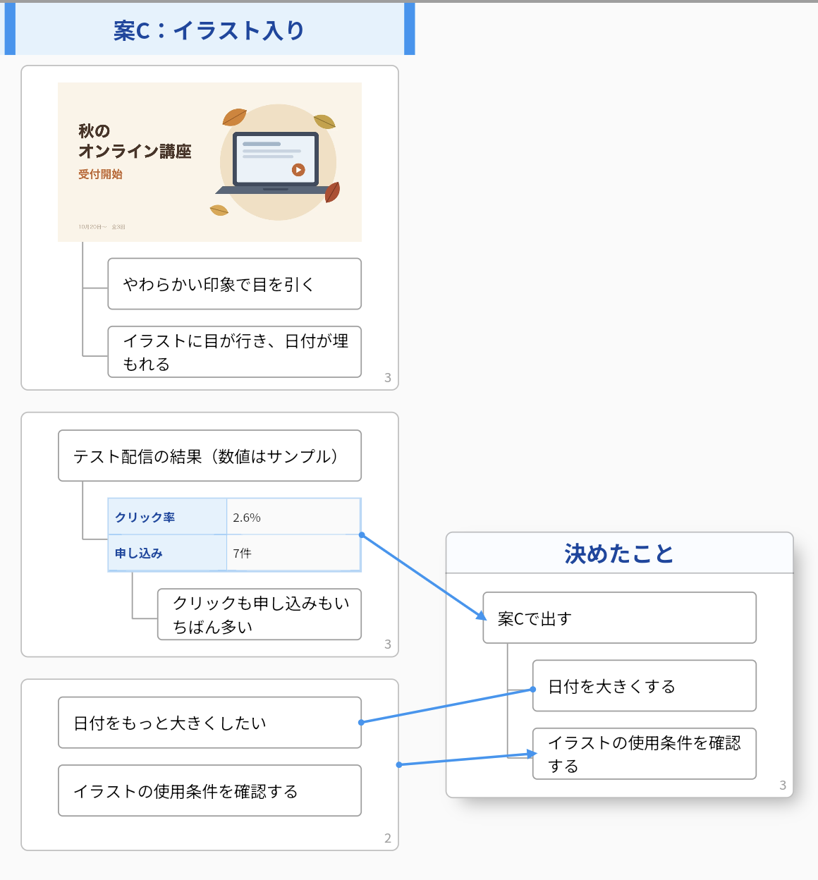
Task: Select the node 日付をもっと大きくしたい
Action: [209, 723]
